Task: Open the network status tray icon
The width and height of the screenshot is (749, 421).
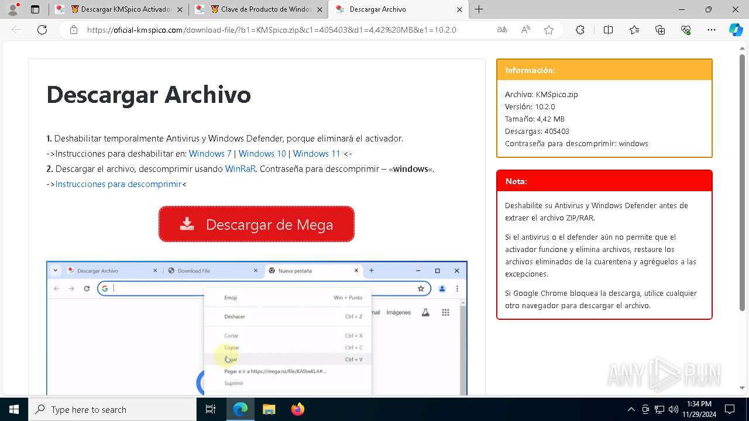Action: point(659,409)
